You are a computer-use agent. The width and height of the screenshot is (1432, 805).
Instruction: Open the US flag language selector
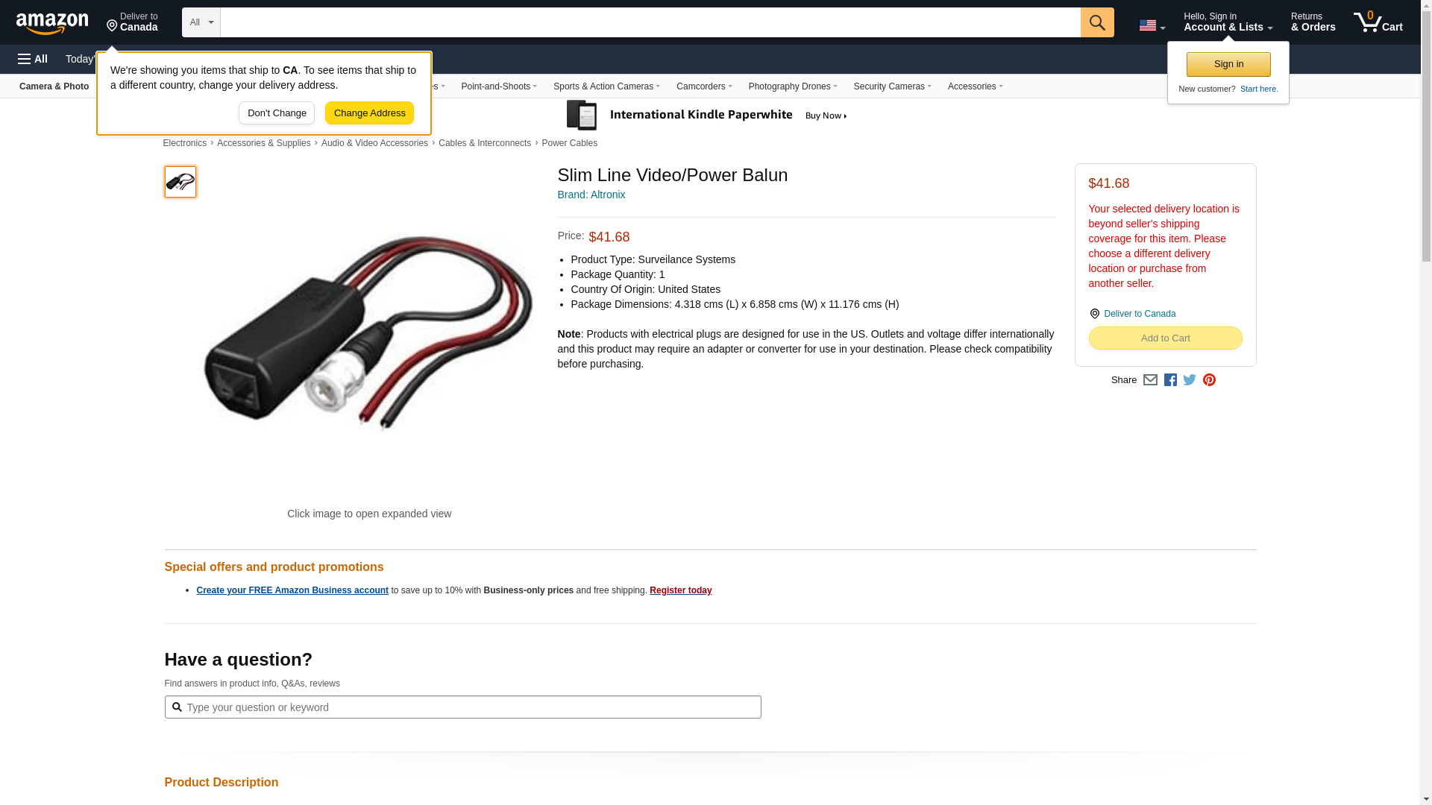click(1152, 26)
